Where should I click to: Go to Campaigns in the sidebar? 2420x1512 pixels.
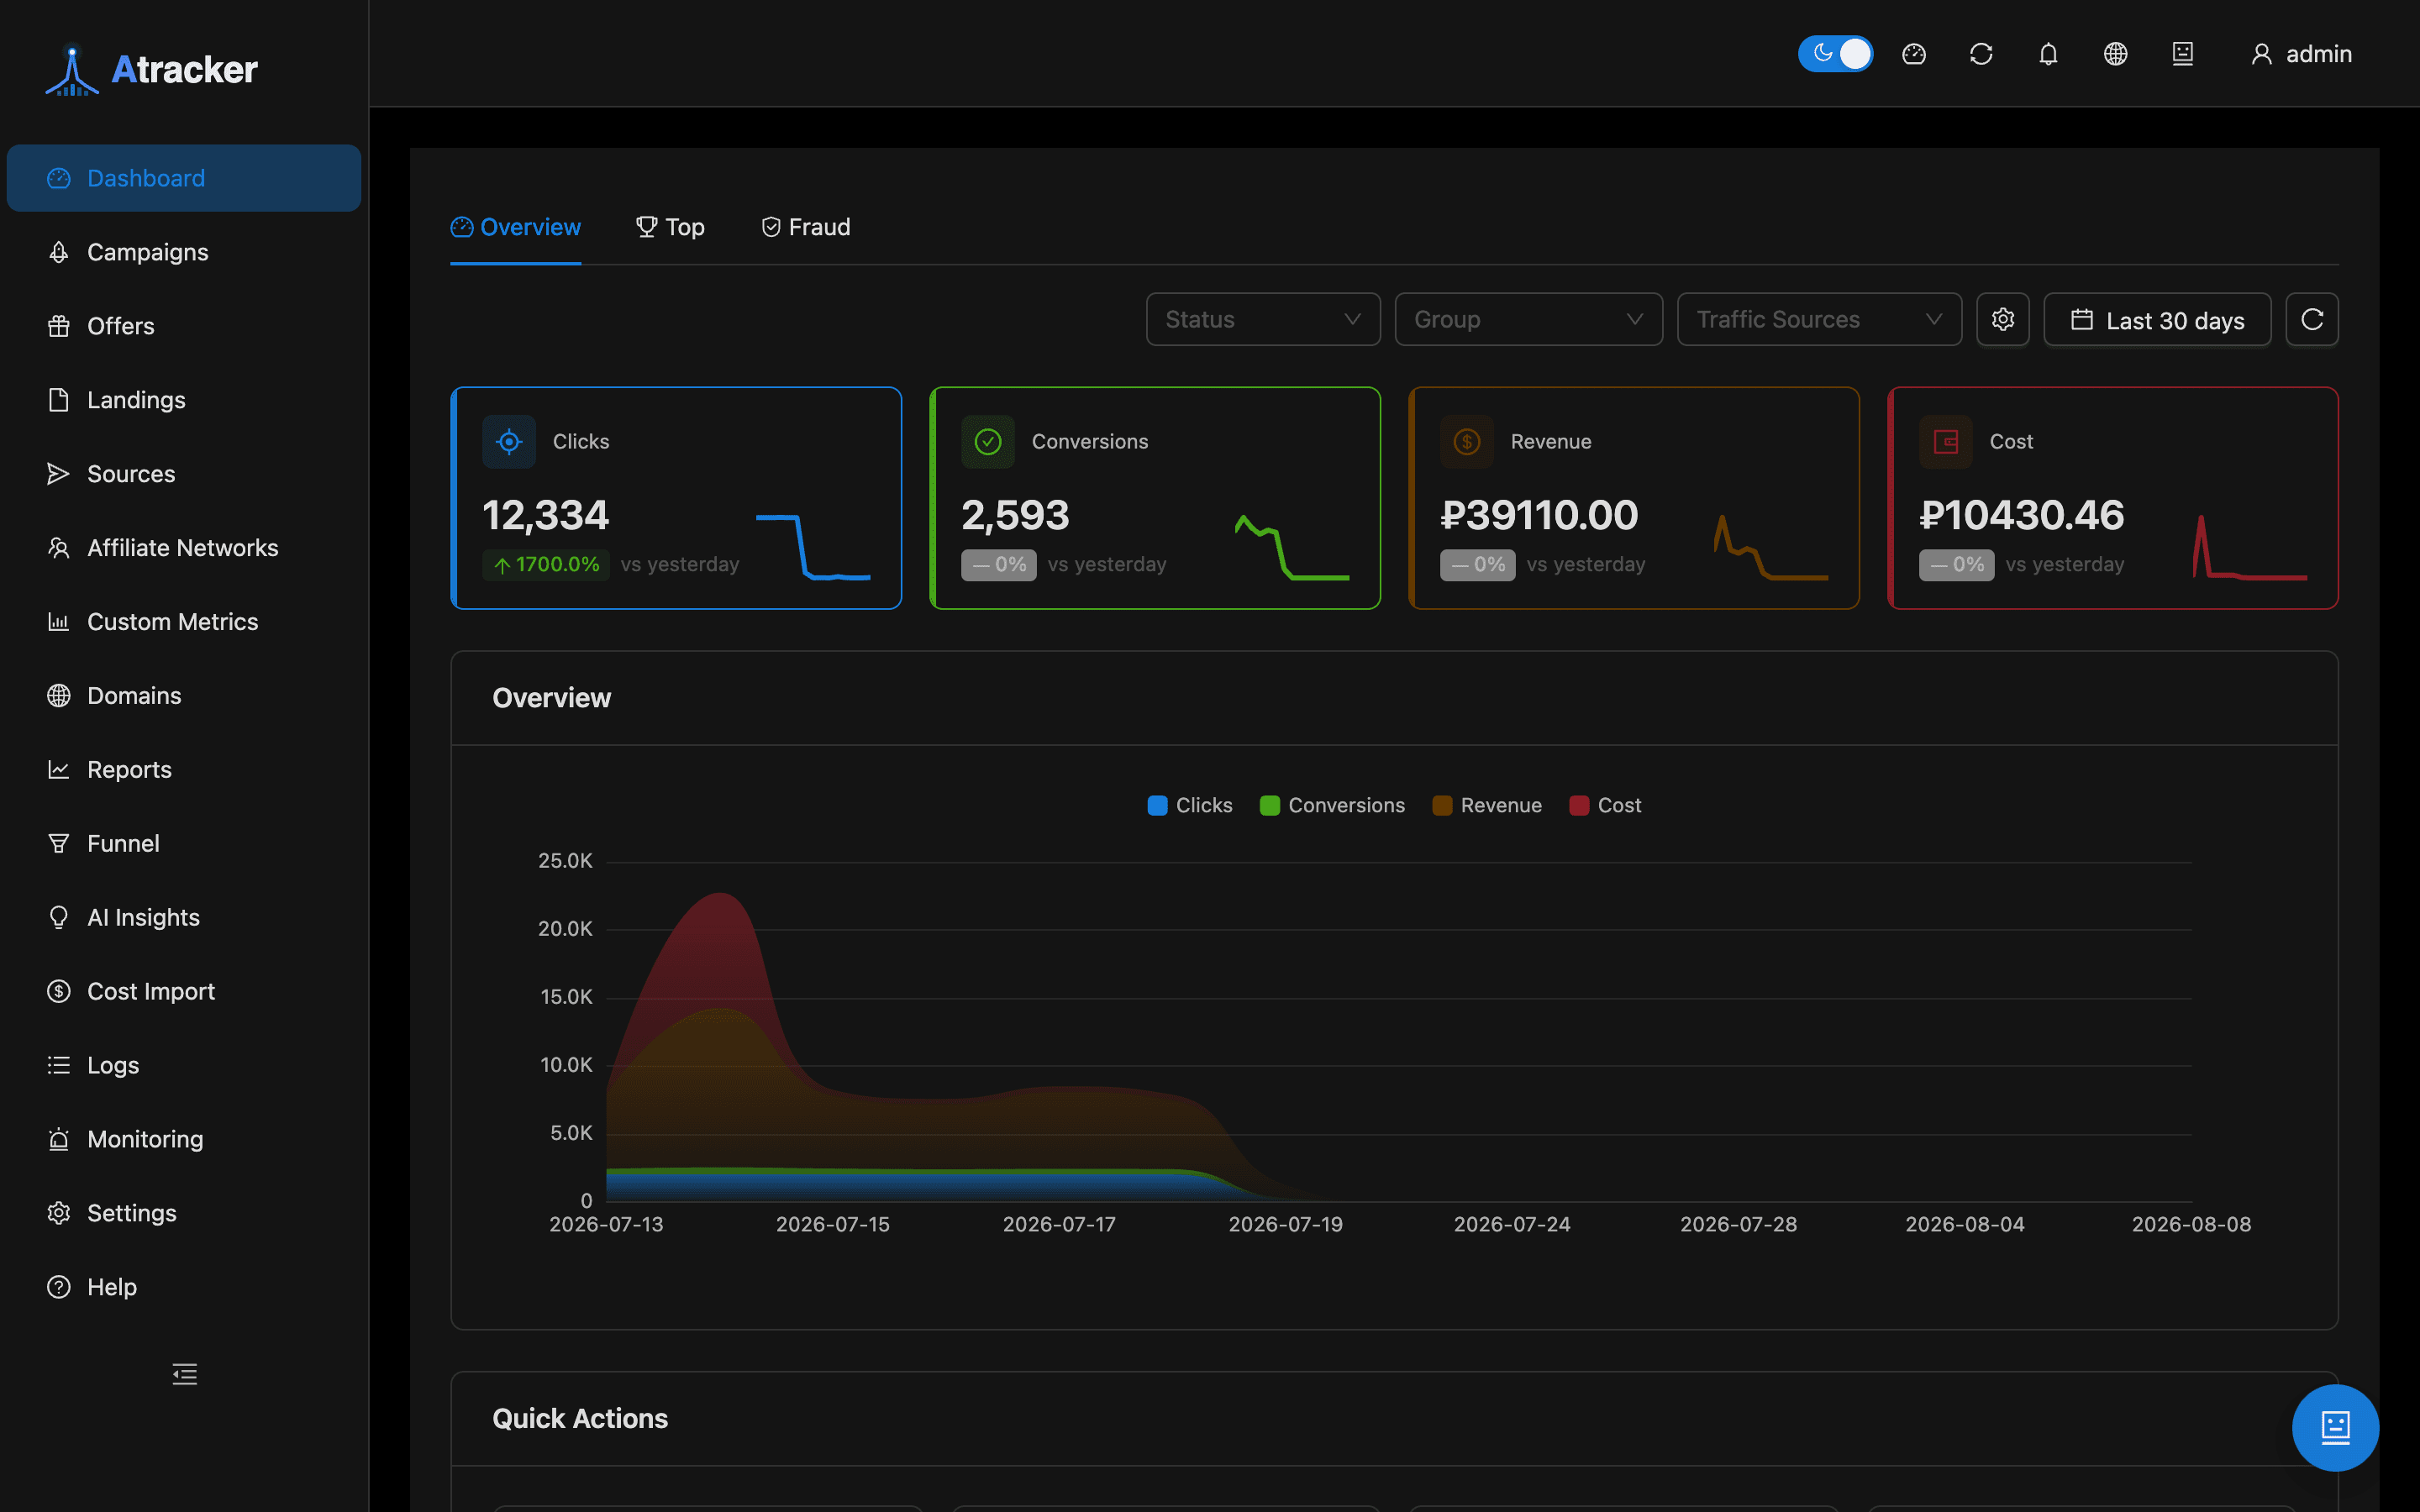[x=184, y=252]
